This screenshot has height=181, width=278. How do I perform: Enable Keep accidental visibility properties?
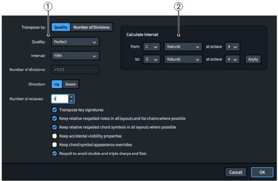point(55,136)
